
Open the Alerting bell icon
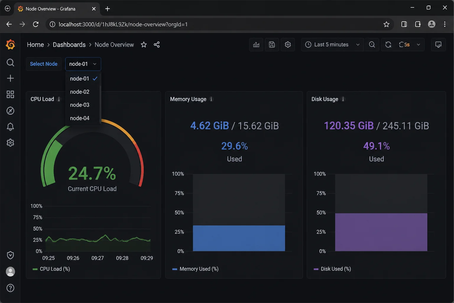point(10,127)
